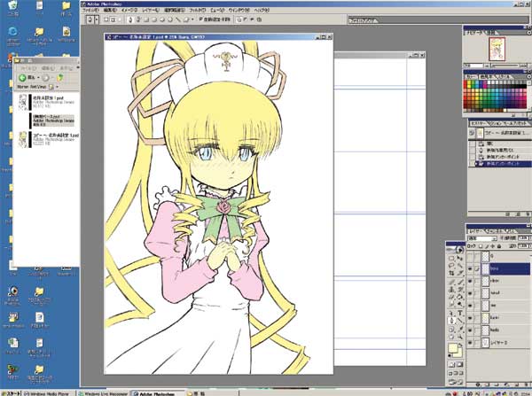Image resolution: width=532 pixels, height=396 pixels.
Task: Toggle visibility of selected blue layer
Action: 470,268
